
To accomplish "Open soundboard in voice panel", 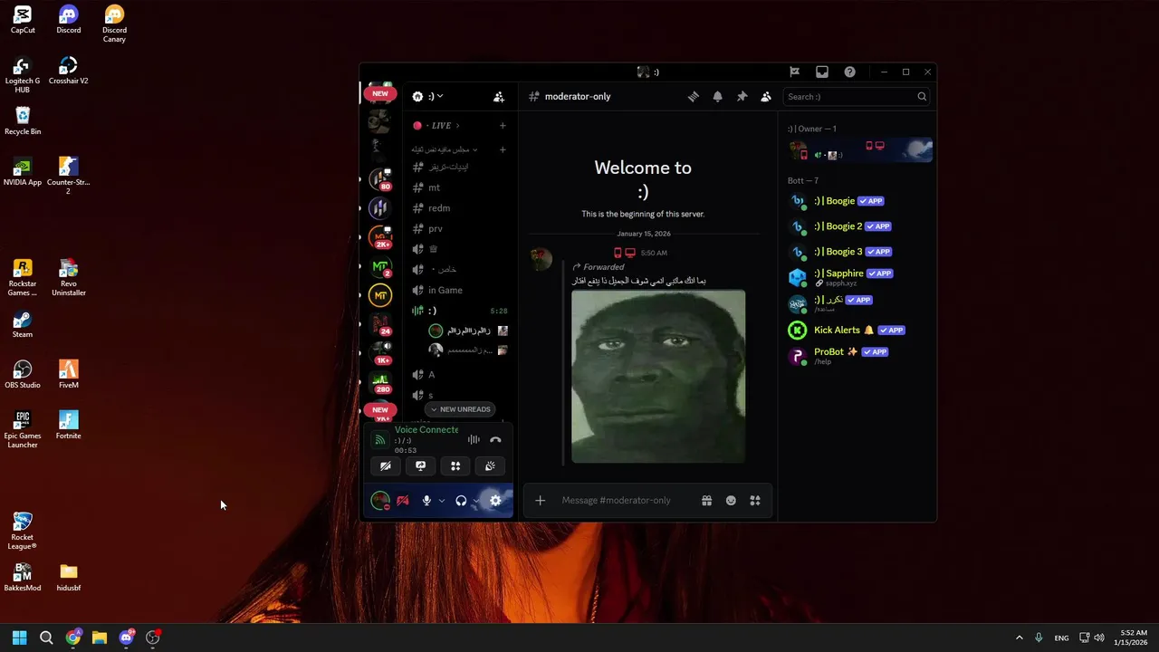I will point(490,466).
